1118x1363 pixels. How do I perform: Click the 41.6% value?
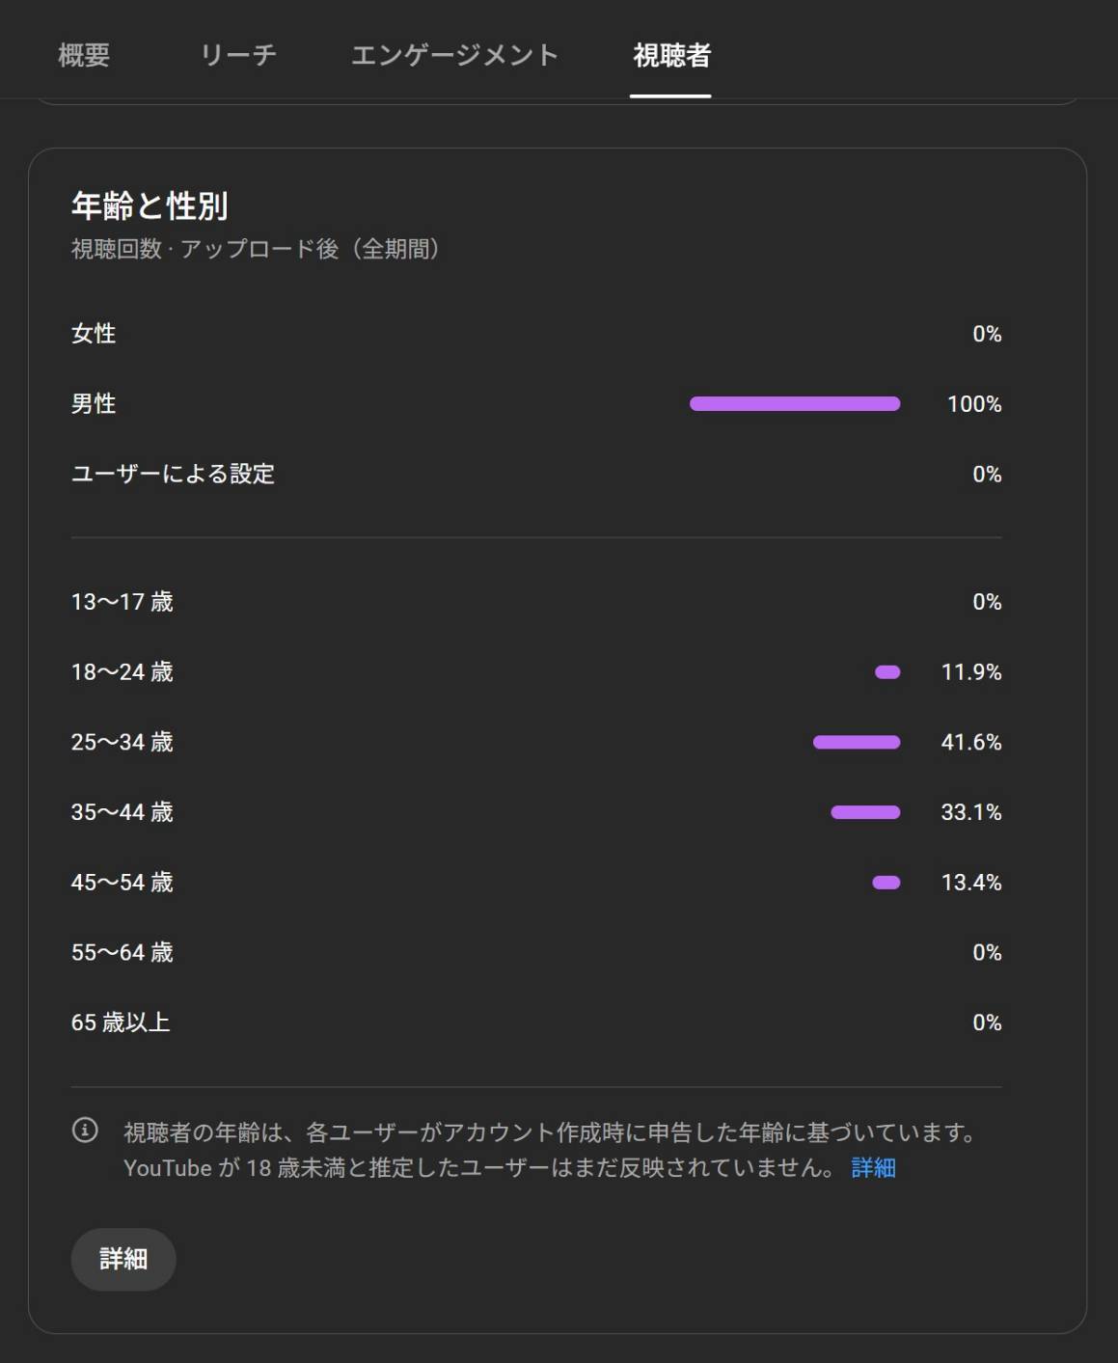click(x=970, y=742)
